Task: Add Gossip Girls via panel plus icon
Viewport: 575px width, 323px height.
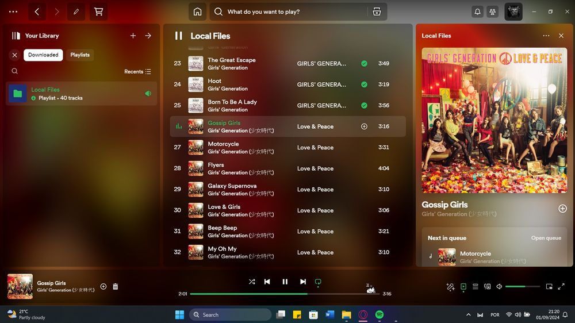Action: [x=562, y=209]
